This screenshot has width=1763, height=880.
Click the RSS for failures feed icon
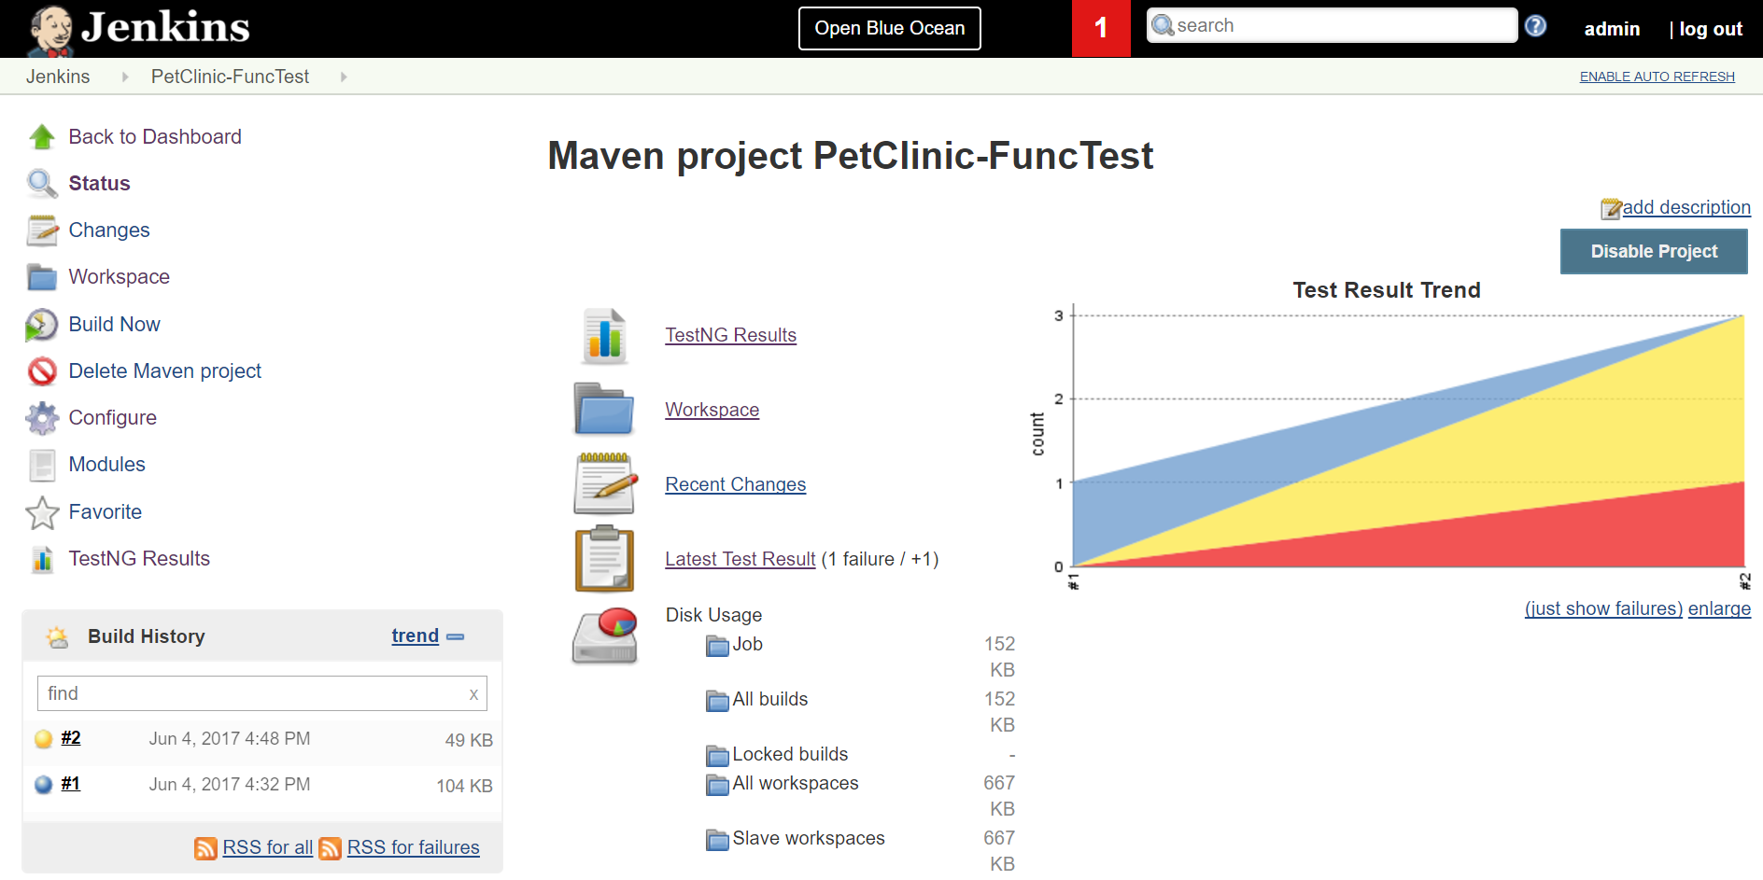click(x=330, y=848)
